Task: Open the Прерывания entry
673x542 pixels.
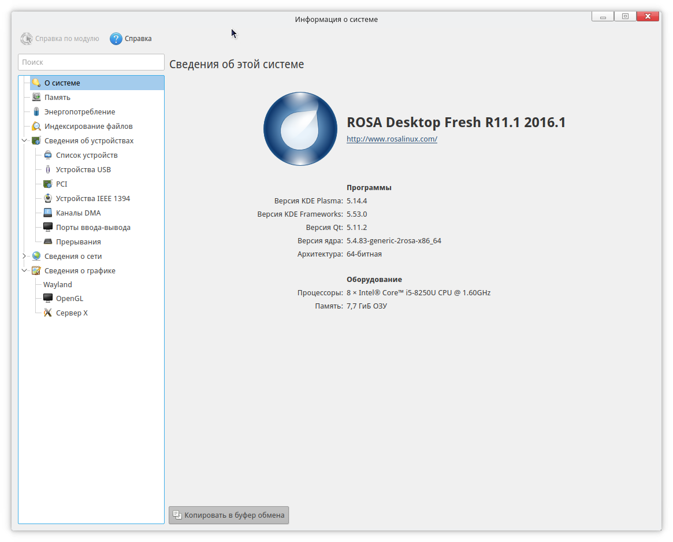Action: point(79,242)
